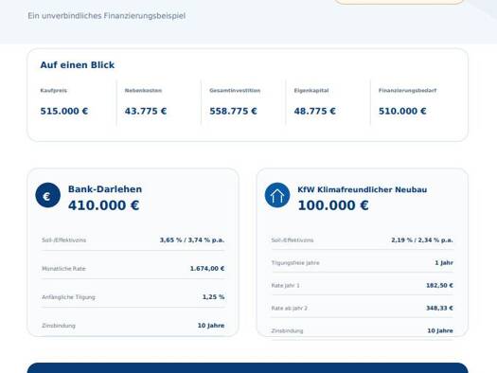Image resolution: width=497 pixels, height=373 pixels.
Task: Click the Nebenkosten amount 43.775 €
Action: [x=146, y=111]
